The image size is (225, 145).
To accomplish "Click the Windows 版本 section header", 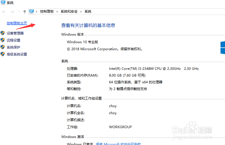I will click(x=72, y=34).
